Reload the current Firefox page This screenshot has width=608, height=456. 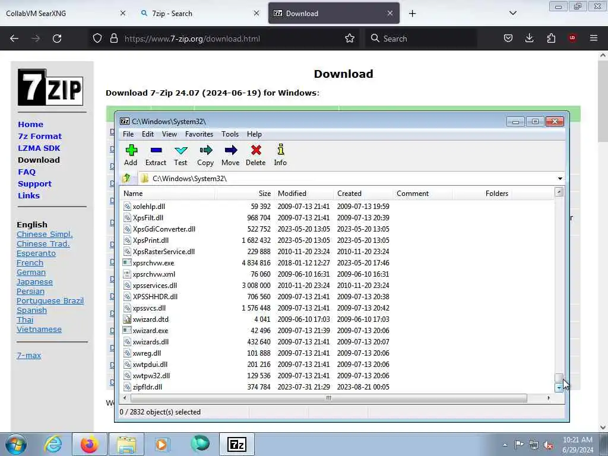[x=57, y=39]
